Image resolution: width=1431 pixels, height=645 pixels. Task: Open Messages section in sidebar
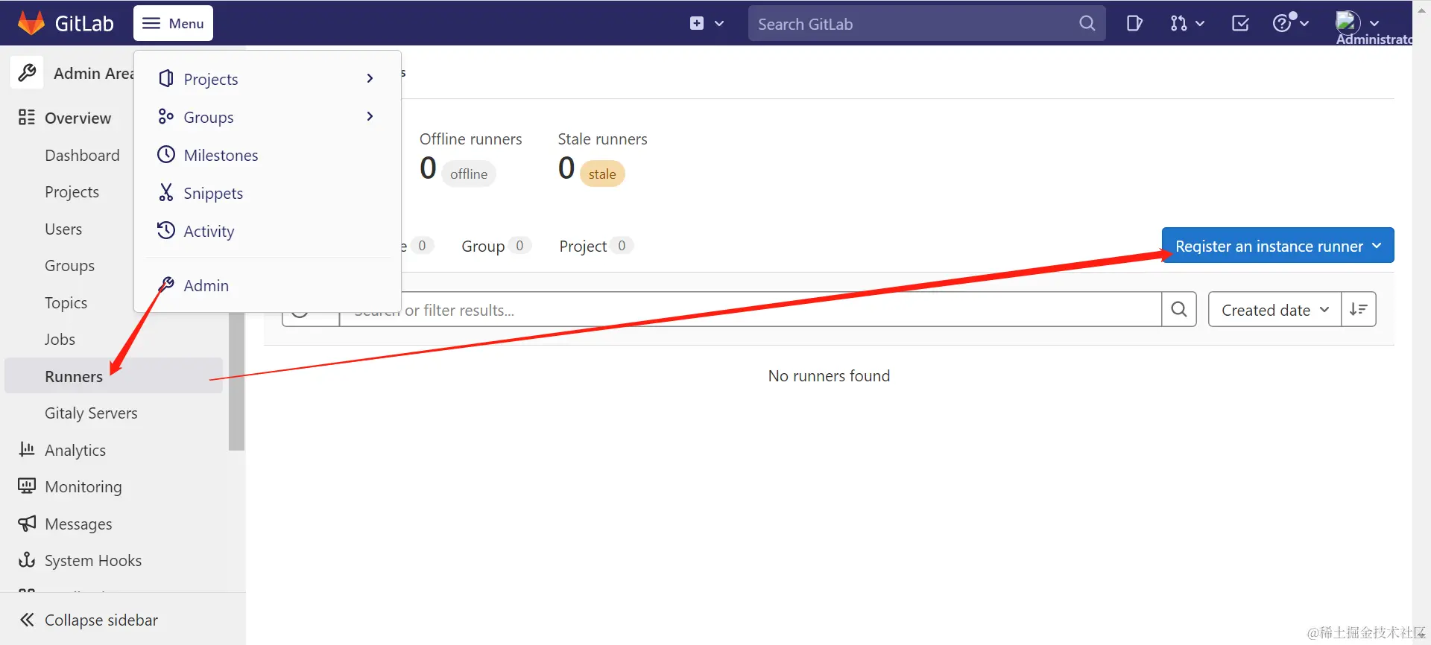tap(78, 524)
